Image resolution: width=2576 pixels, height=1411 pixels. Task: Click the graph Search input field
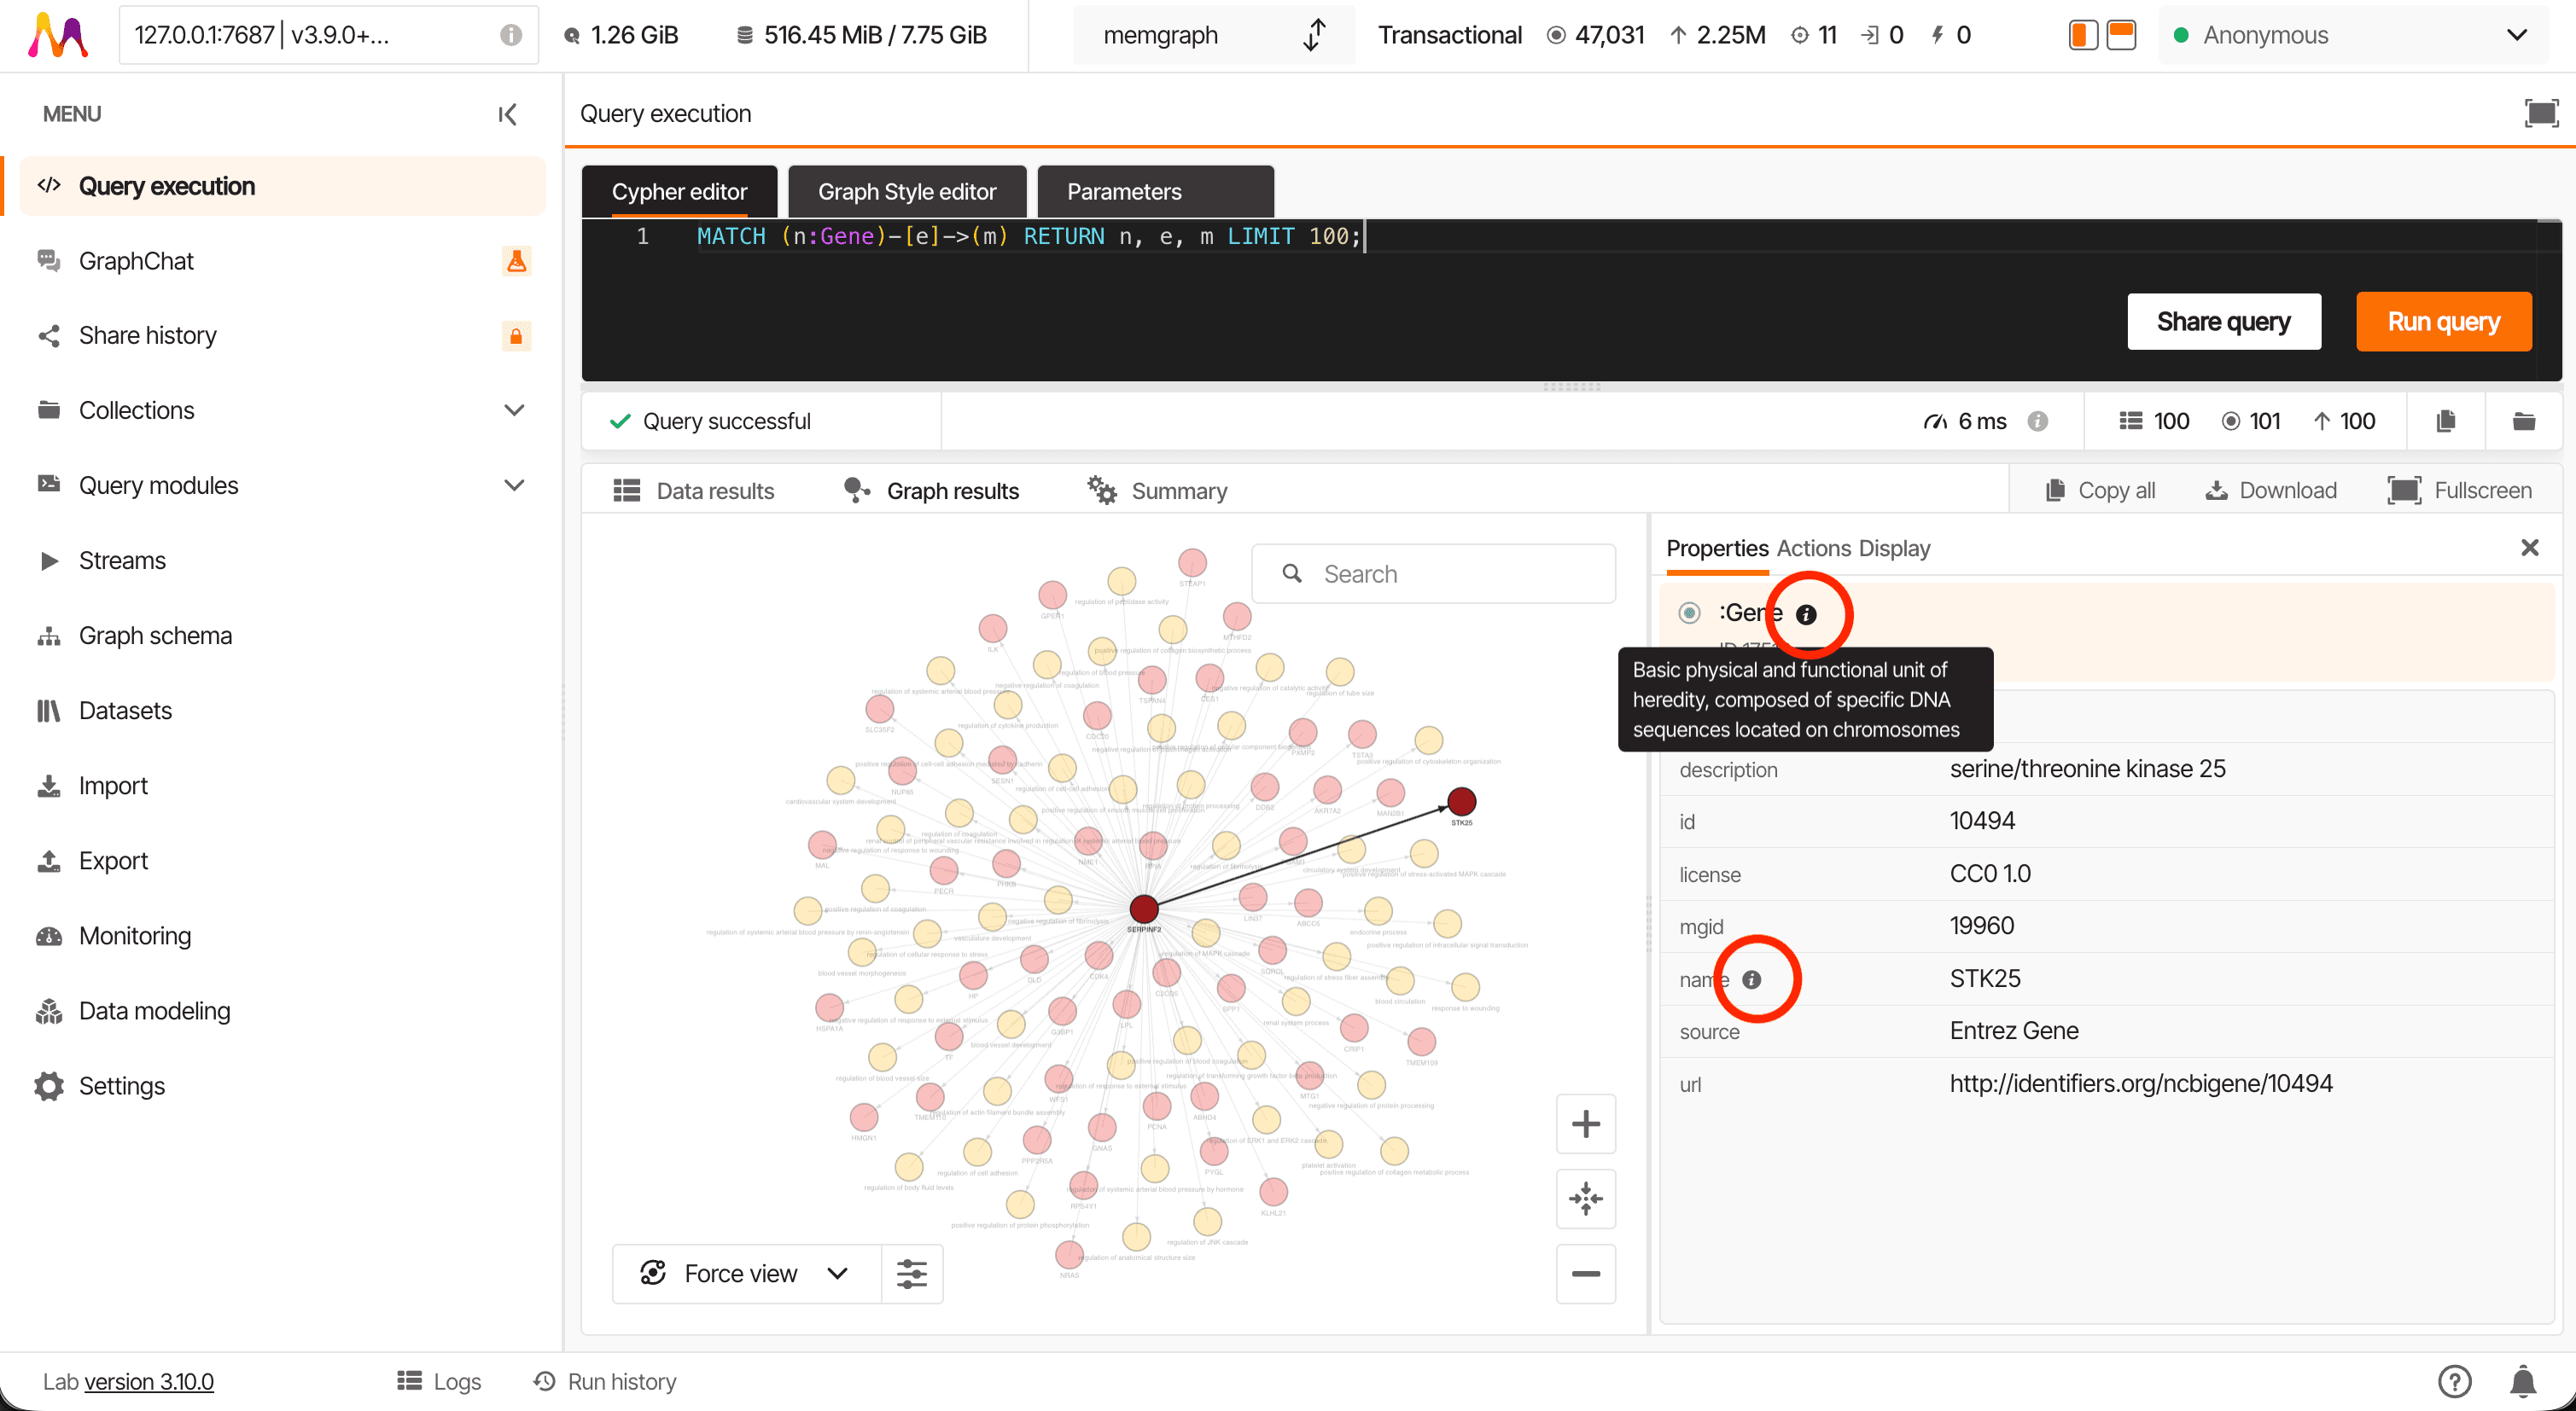1433,573
